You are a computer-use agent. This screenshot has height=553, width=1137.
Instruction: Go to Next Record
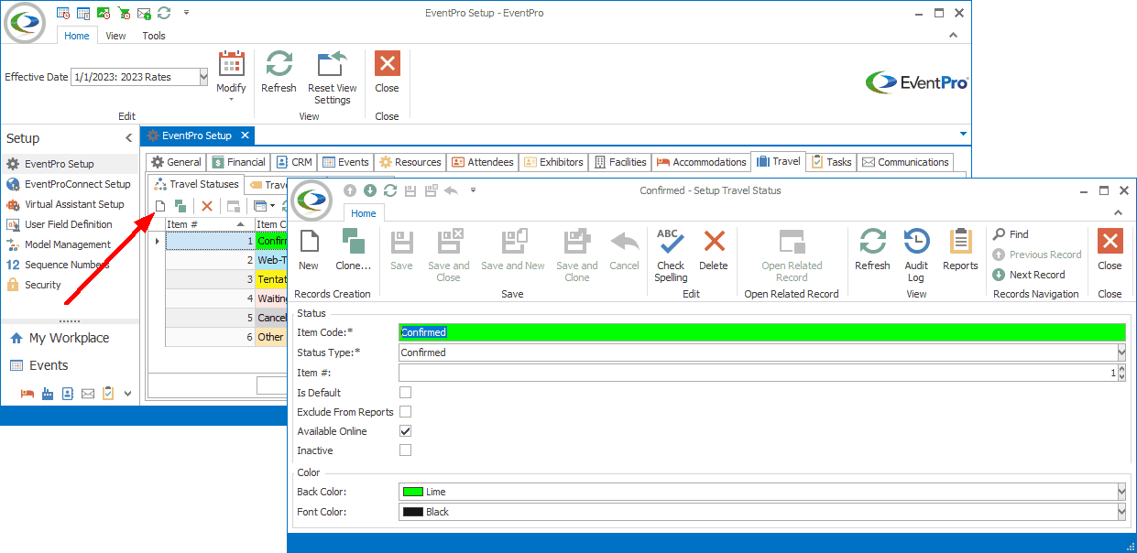(1029, 275)
